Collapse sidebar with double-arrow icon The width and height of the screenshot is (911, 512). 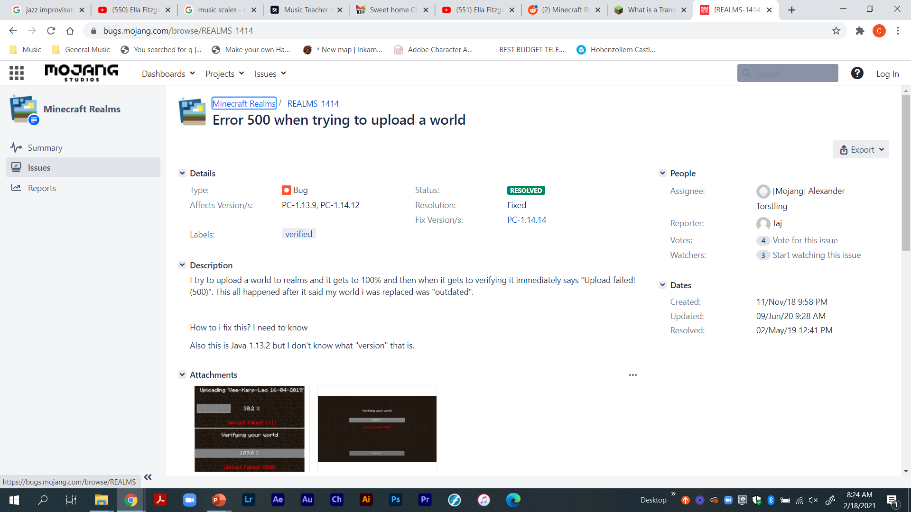pyautogui.click(x=148, y=477)
